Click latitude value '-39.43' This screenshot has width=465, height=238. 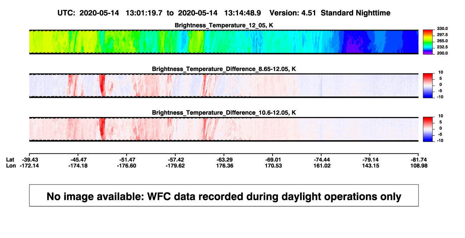pos(29,159)
